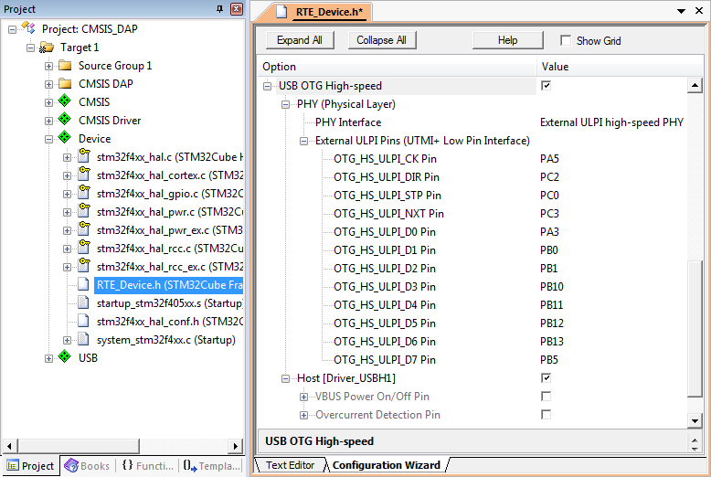The image size is (711, 477).
Task: Click the wizard scrollbar down arrow
Action: [x=695, y=420]
